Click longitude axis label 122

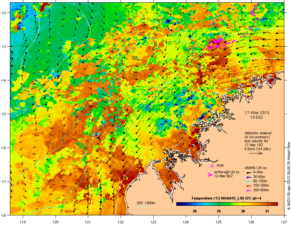(121, 222)
